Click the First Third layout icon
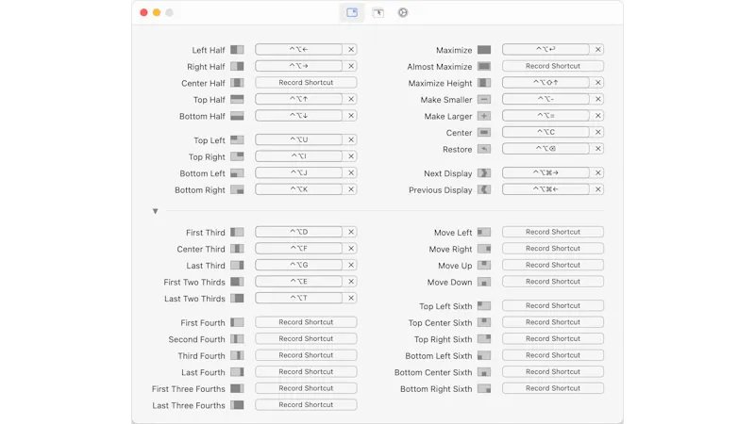Screen dimensions: 755x424 pos(237,232)
